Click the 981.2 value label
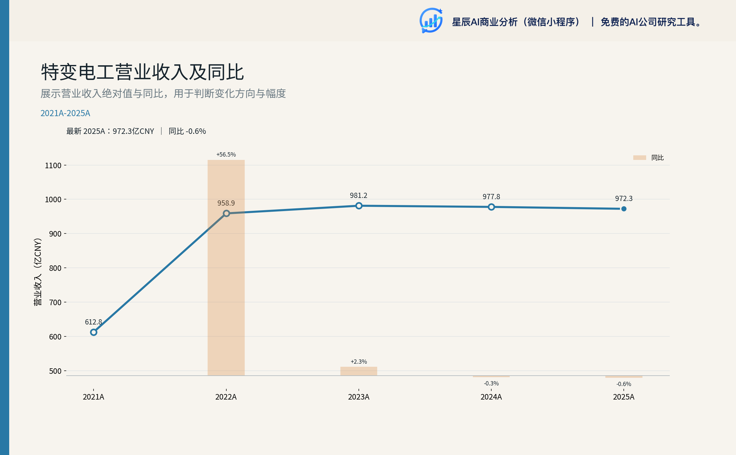Screen dimensions: 736x455 pyautogui.click(x=358, y=195)
